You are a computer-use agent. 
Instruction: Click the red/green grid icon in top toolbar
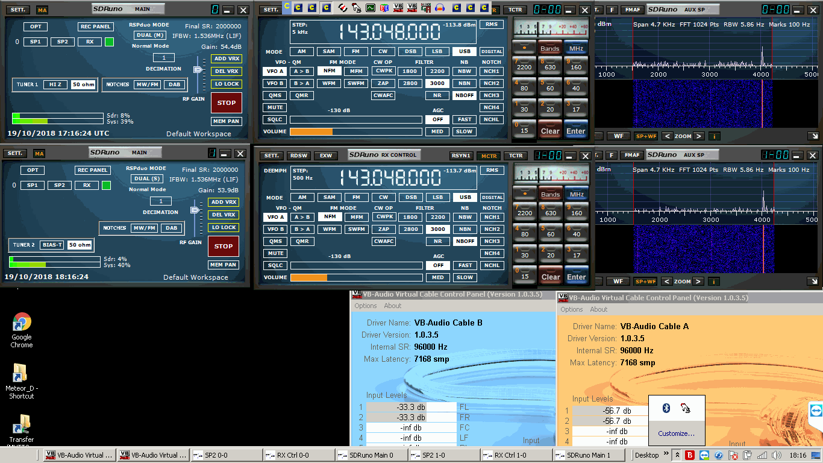coord(426,8)
